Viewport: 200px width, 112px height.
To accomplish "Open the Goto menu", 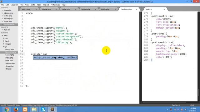I will pos(33,5).
